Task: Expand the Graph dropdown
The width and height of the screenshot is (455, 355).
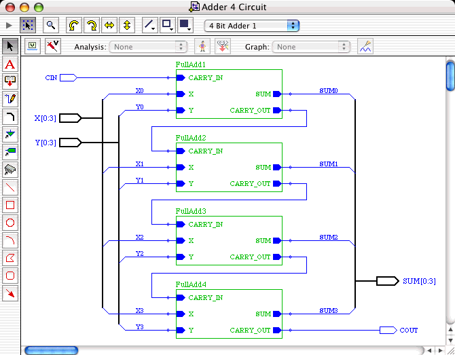Action: click(x=312, y=47)
